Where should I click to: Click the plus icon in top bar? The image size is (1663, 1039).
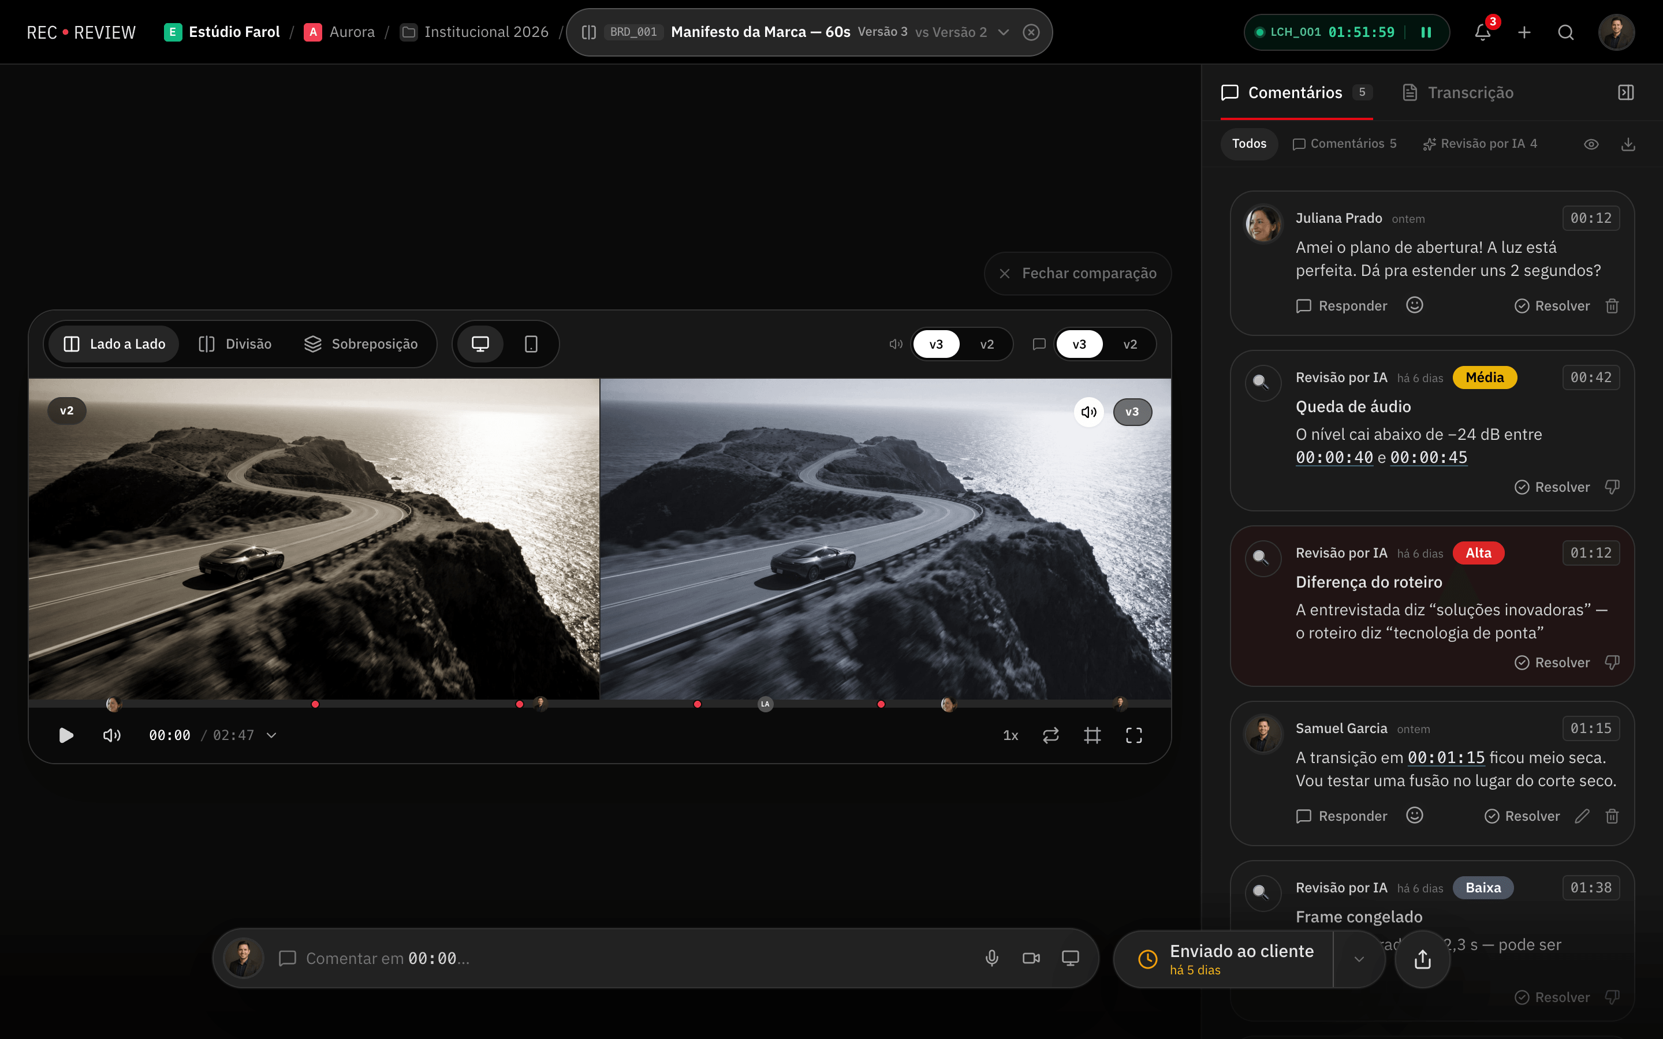click(x=1524, y=32)
